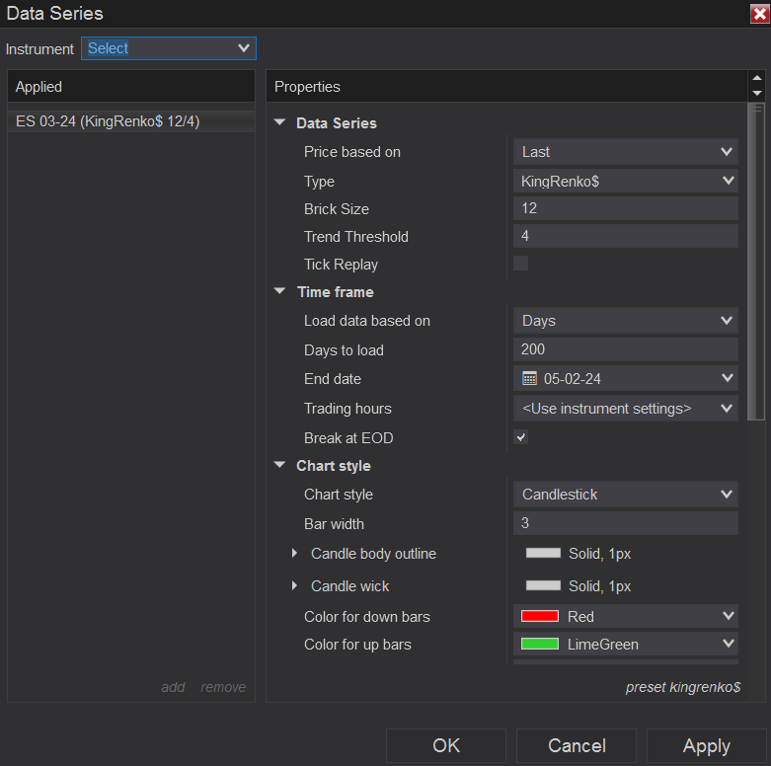Click the Trading hours label
771x766 pixels.
point(347,408)
